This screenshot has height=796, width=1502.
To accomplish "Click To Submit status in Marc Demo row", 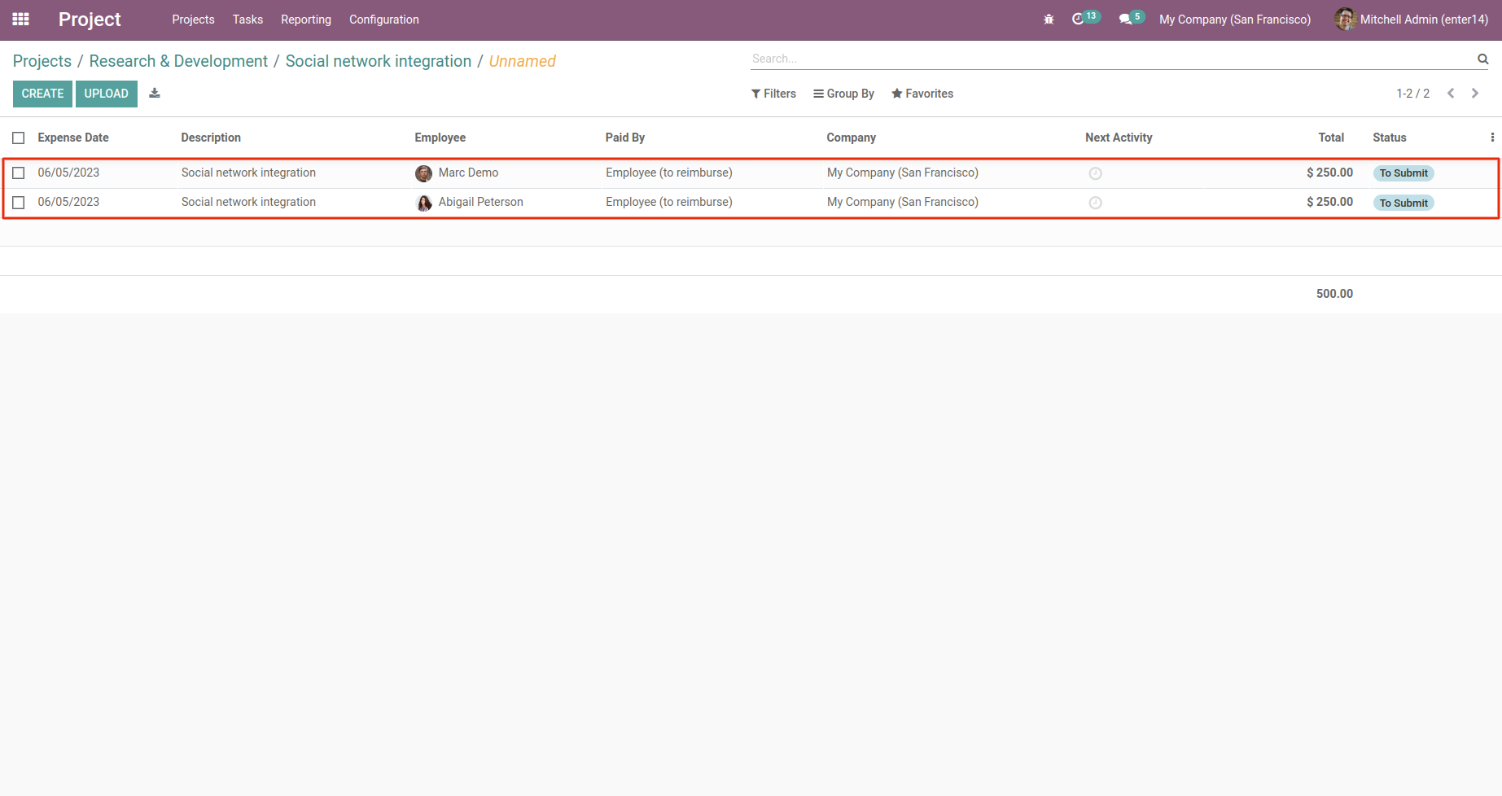I will pos(1403,173).
